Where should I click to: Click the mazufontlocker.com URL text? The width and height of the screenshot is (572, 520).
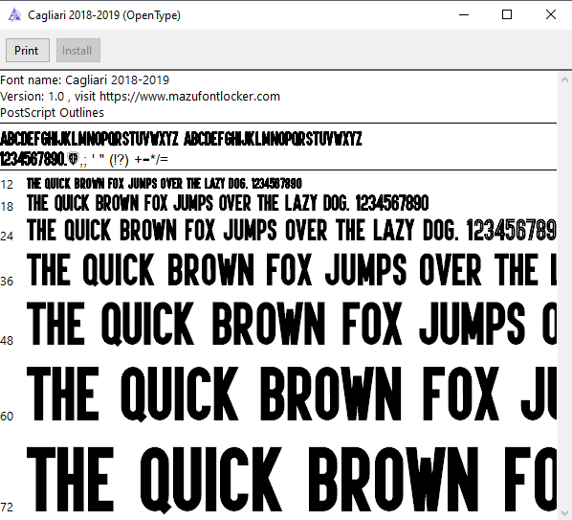pos(189,97)
